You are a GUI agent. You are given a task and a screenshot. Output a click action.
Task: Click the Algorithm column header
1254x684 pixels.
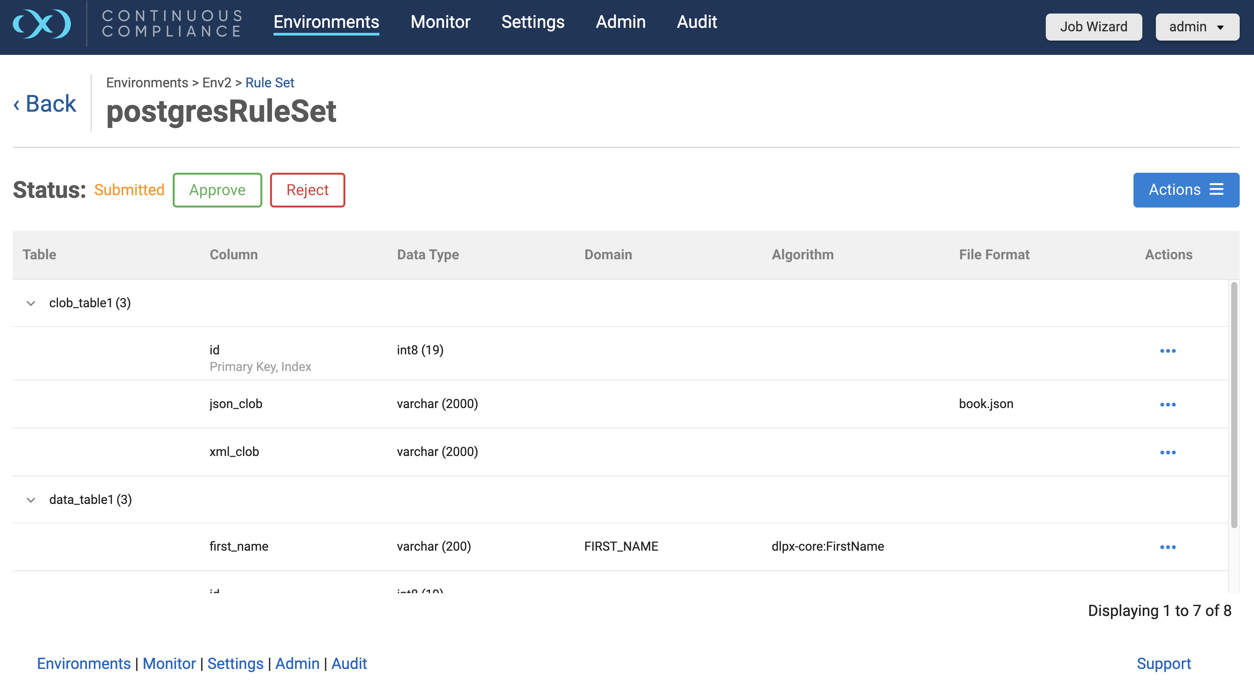click(x=802, y=255)
